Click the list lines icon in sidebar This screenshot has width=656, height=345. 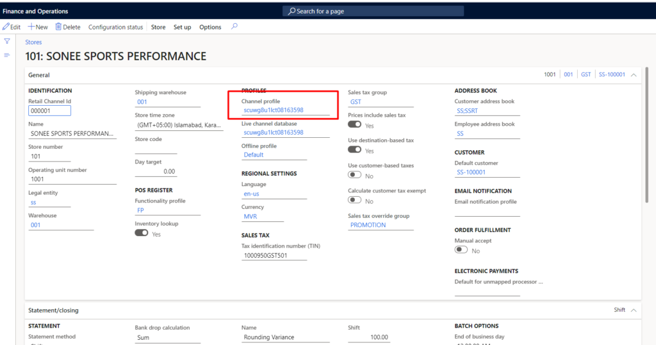tap(7, 55)
